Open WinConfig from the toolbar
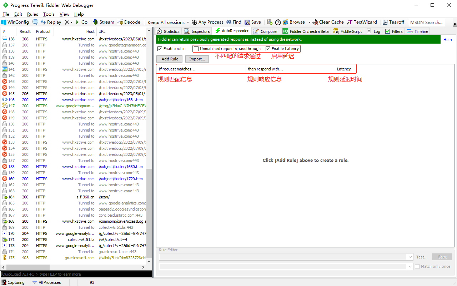The width and height of the screenshot is (457, 286). point(15,22)
